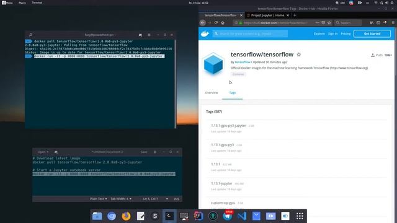This screenshot has height=223, width=397.
Task: Click the Firefox Search box
Action: coord(348,23)
